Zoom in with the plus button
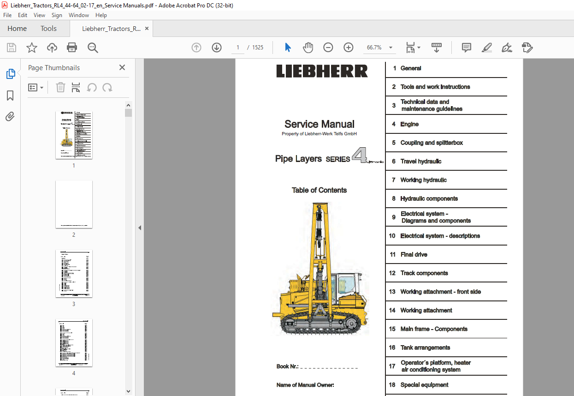 349,48
